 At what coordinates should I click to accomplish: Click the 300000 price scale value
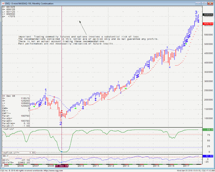[209, 81]
